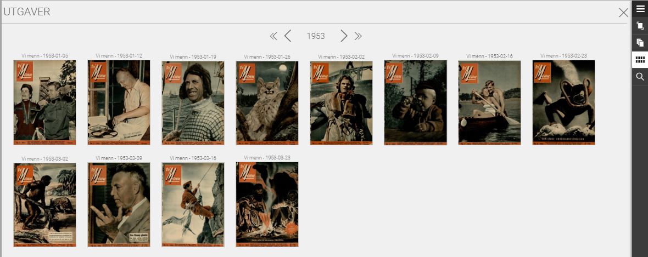
Task: Go to next year arrow
Action: (x=343, y=36)
